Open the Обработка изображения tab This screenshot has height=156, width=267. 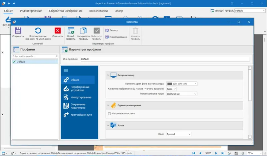coord(66,11)
